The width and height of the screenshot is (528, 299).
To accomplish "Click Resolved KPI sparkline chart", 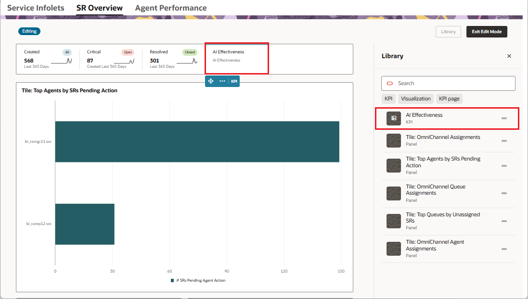I will pos(187,61).
